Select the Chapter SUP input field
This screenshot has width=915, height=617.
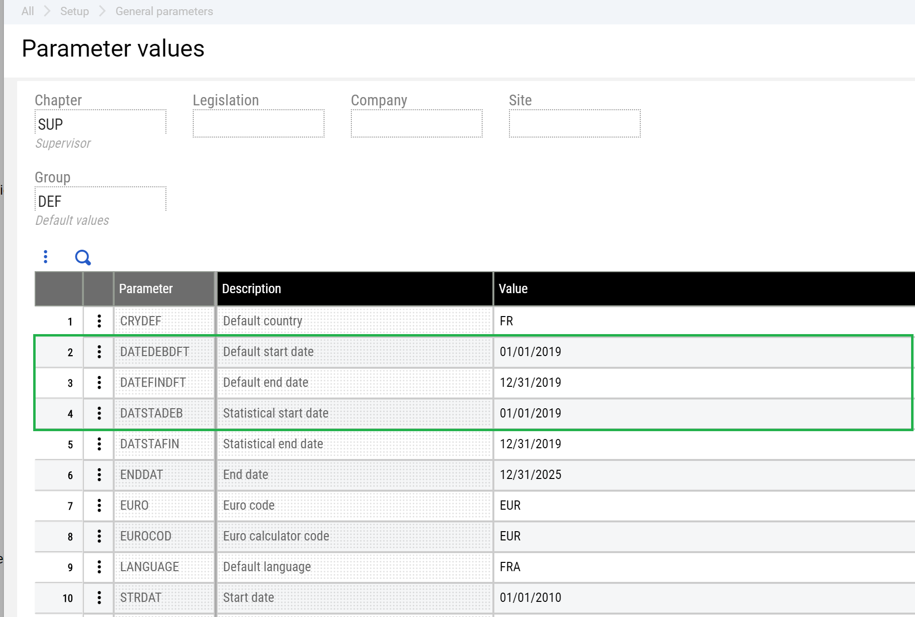click(x=101, y=123)
